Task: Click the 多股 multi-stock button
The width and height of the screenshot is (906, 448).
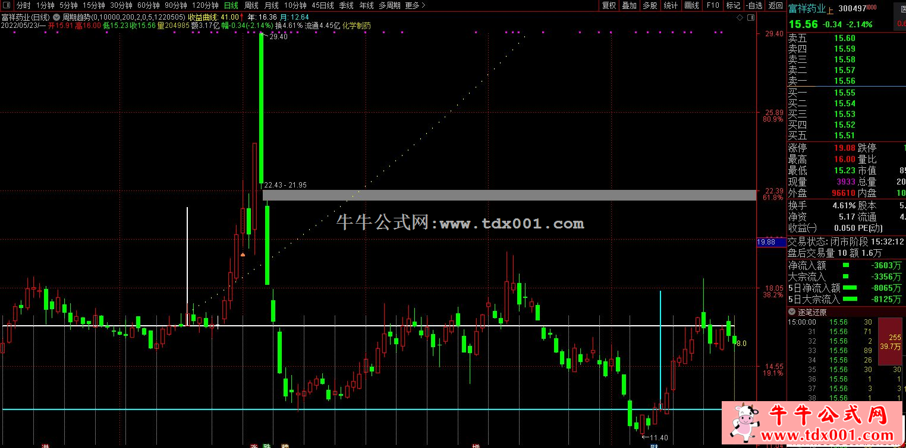Action: pos(650,5)
